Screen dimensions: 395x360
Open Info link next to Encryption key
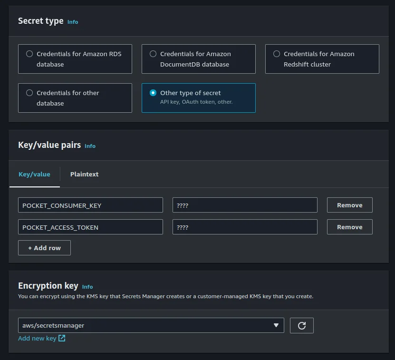[x=87, y=287]
